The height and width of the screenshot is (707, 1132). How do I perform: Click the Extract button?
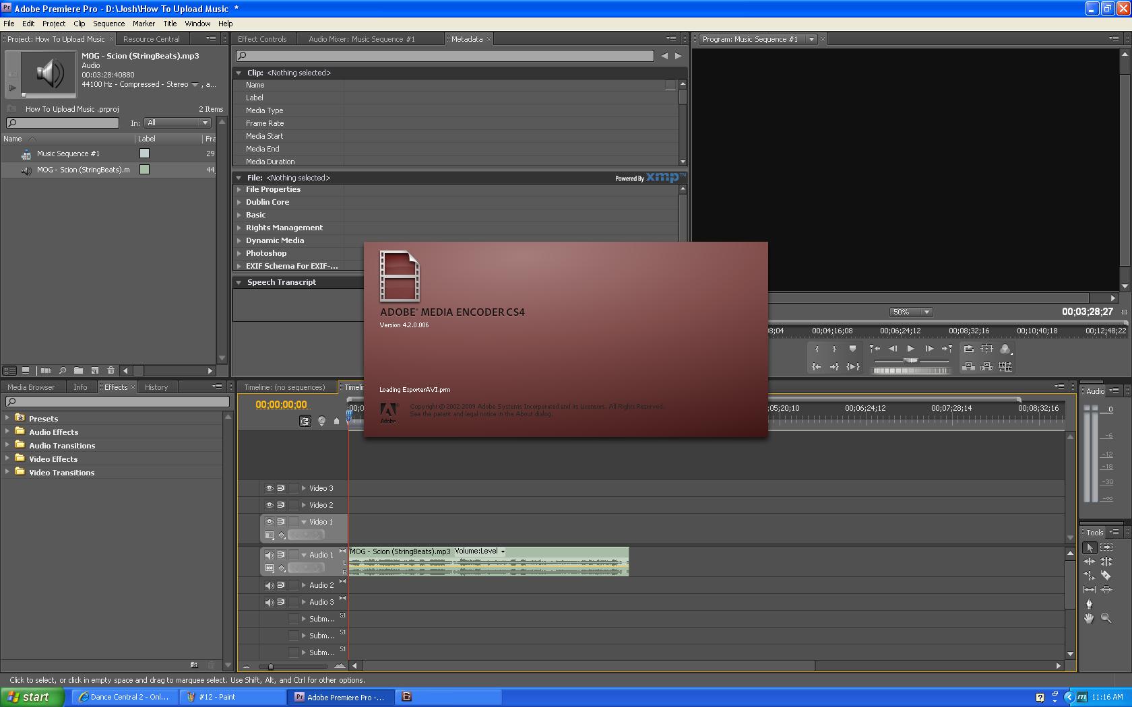coord(987,366)
